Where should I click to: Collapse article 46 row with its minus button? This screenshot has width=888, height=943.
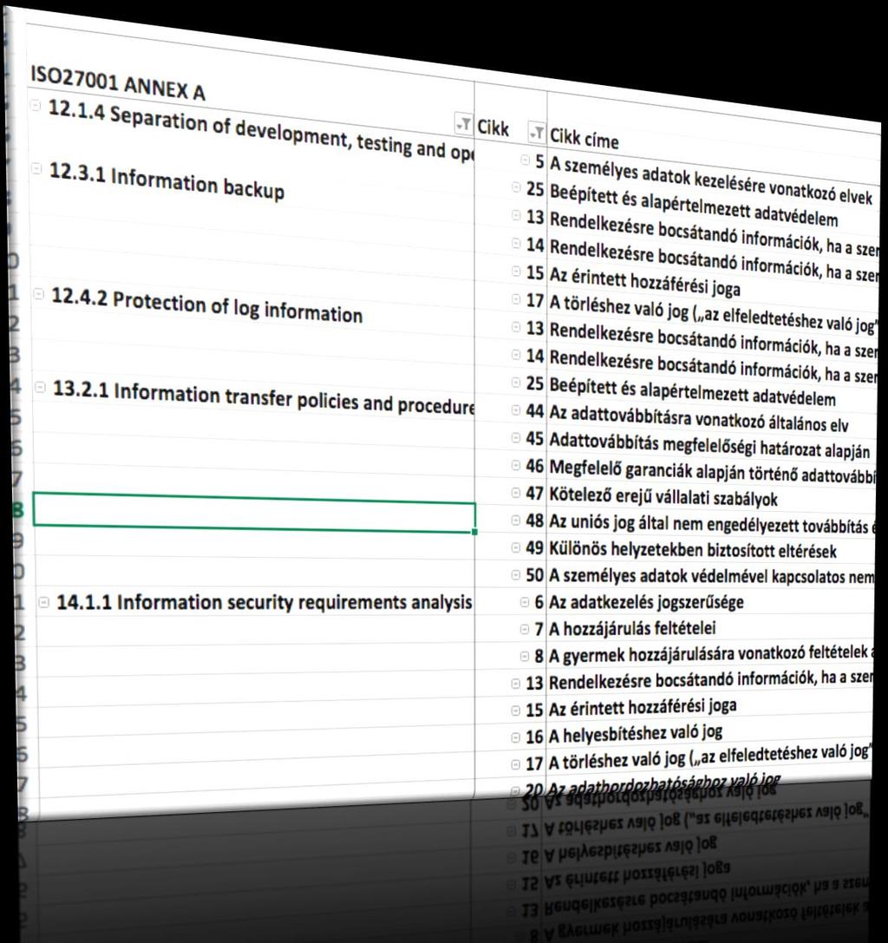pos(516,466)
